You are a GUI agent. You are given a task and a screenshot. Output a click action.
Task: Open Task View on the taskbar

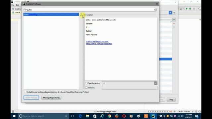[73, 116]
